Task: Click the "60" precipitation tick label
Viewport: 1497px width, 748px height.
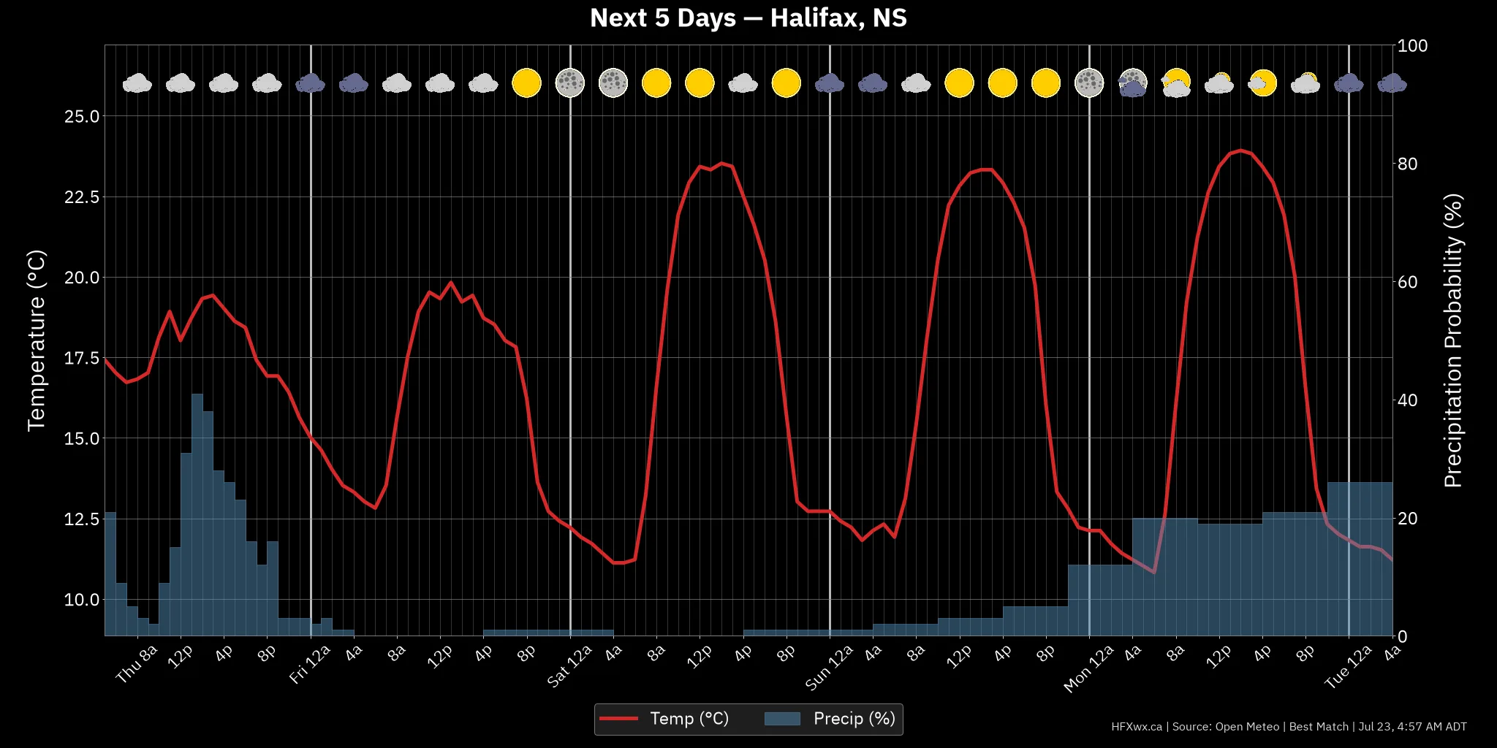Action: pos(1408,282)
